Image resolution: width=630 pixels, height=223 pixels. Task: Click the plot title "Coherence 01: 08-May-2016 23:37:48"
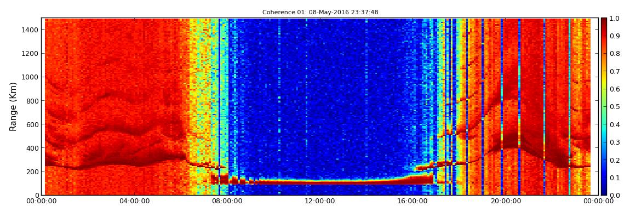pos(320,12)
